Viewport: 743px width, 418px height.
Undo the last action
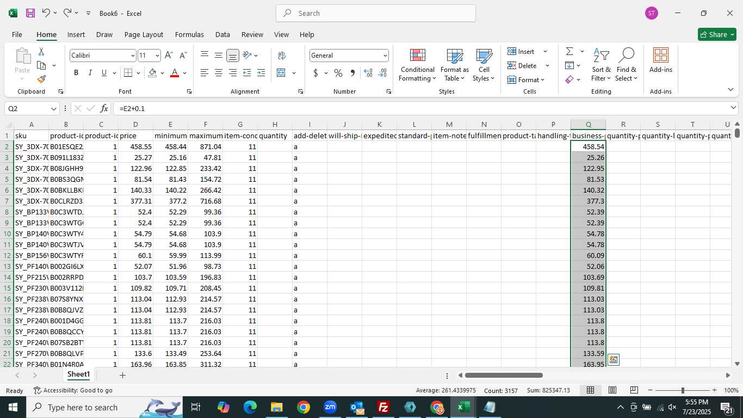point(46,13)
